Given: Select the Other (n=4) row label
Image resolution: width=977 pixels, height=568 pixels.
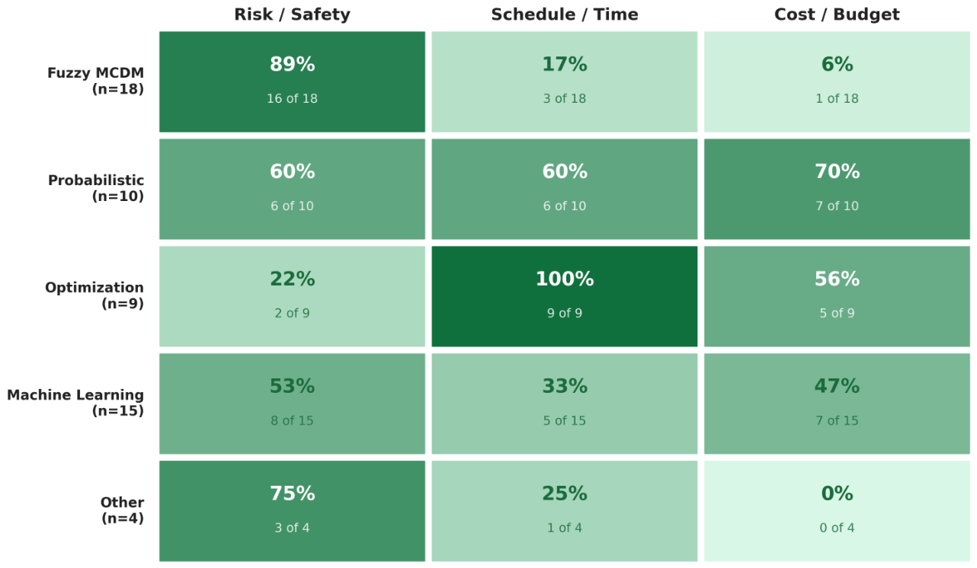Looking at the screenshot, I should click(122, 510).
